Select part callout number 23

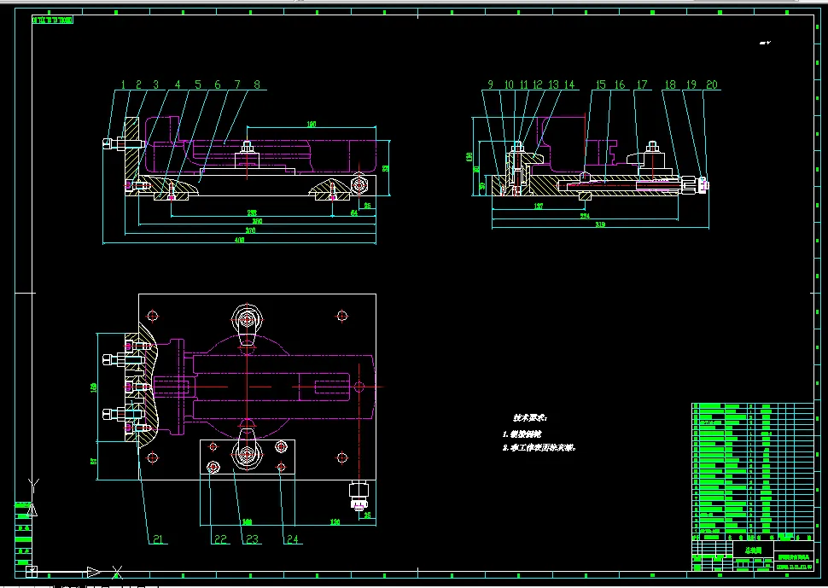click(x=253, y=539)
